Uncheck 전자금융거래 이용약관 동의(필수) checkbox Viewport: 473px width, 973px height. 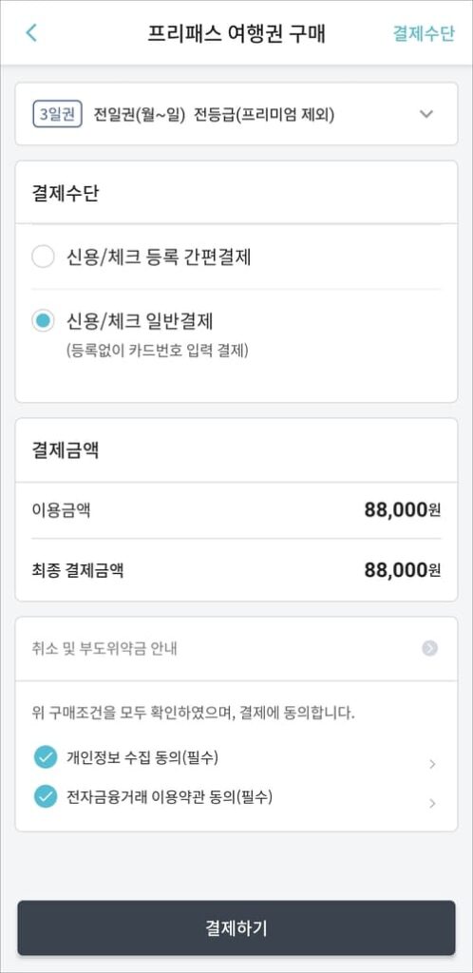click(x=46, y=796)
